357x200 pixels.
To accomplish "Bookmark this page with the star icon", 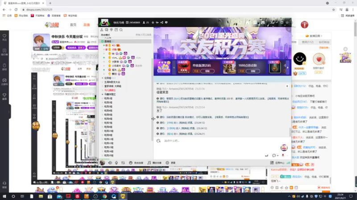I will tap(333, 9).
